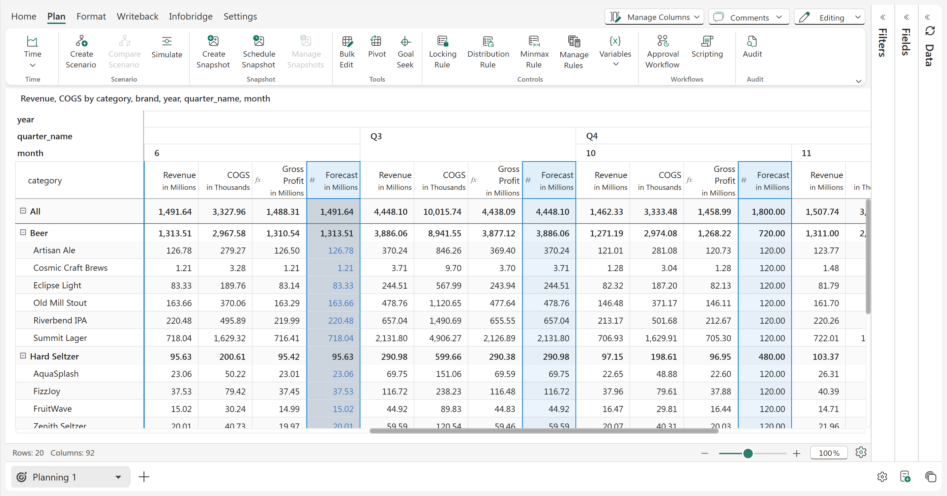This screenshot has height=496, width=947.
Task: Open the Infobridge tab
Action: click(x=190, y=17)
